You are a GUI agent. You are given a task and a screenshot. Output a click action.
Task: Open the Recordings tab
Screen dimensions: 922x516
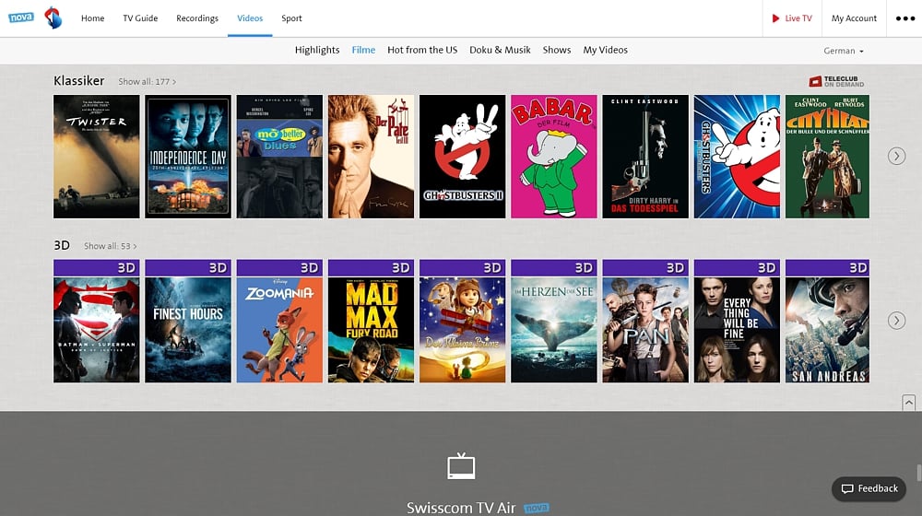pos(197,18)
